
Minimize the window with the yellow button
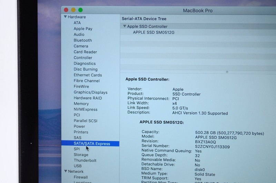point(73,10)
